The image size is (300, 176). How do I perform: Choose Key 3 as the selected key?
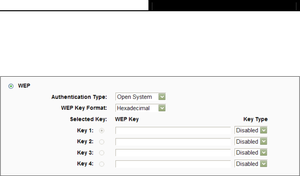coord(102,153)
